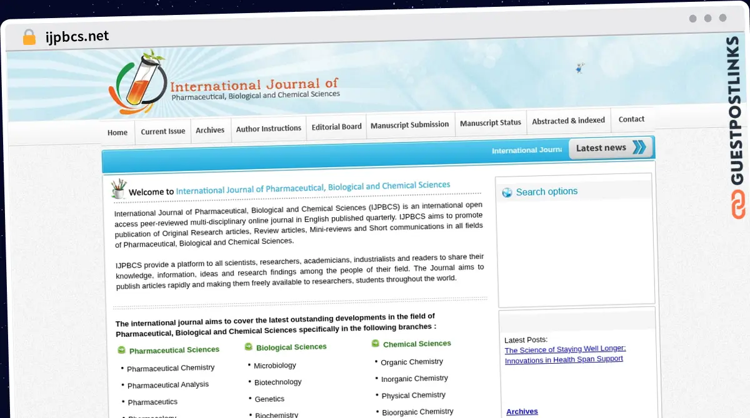The width and height of the screenshot is (750, 418).
Task: Click the green bullet beside Pharmaceutical Sciences
Action: click(x=121, y=350)
